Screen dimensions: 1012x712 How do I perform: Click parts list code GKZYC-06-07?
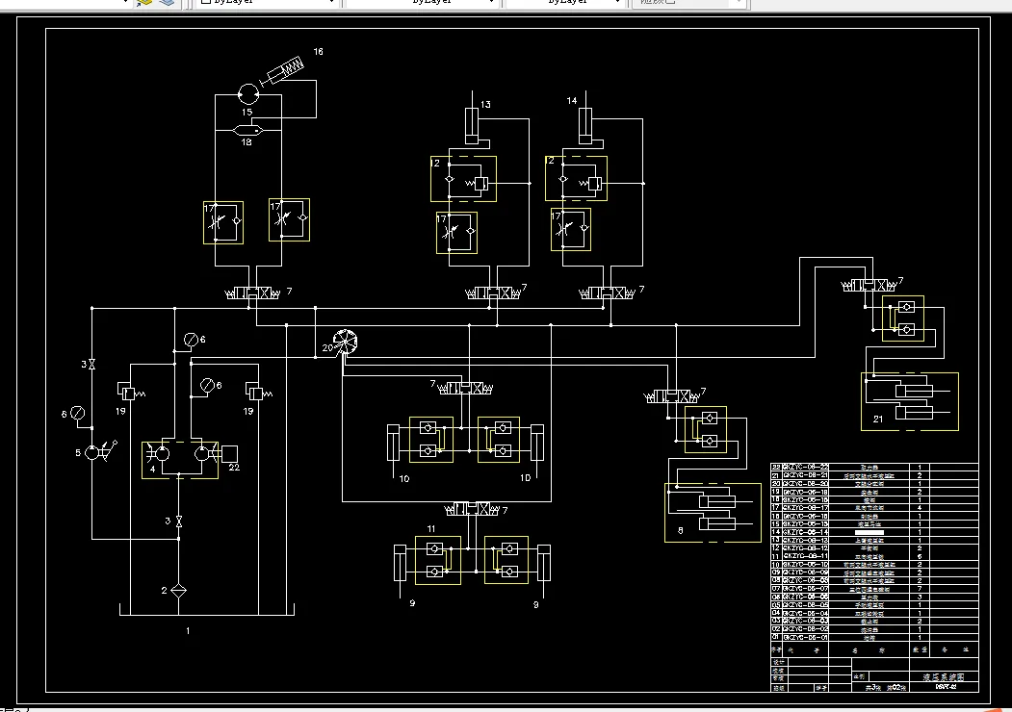click(x=806, y=589)
